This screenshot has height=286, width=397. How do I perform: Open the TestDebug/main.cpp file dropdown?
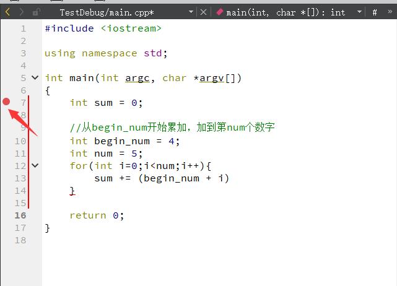[x=191, y=12]
